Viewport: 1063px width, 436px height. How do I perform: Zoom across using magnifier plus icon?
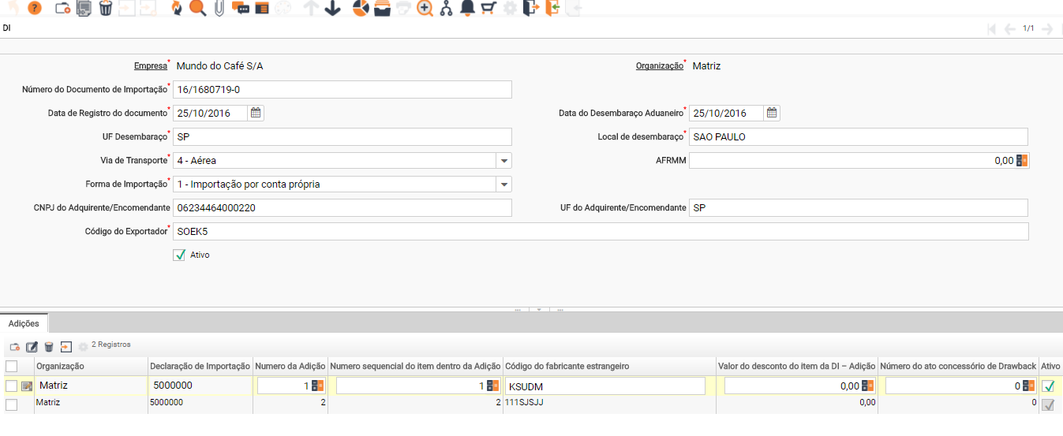425,9
